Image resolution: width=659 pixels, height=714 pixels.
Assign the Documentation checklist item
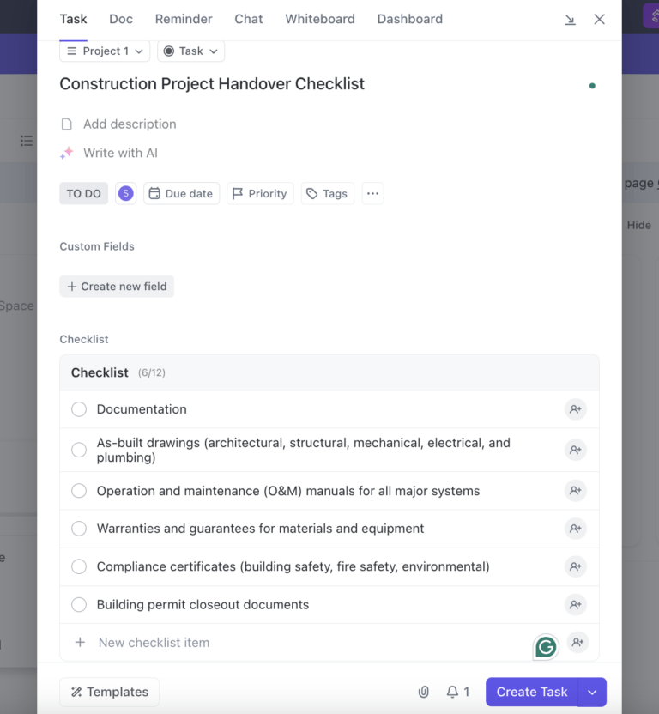(x=576, y=409)
